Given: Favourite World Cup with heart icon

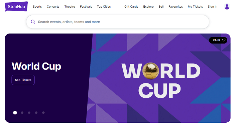Looking at the screenshot, I should pos(224,40).
